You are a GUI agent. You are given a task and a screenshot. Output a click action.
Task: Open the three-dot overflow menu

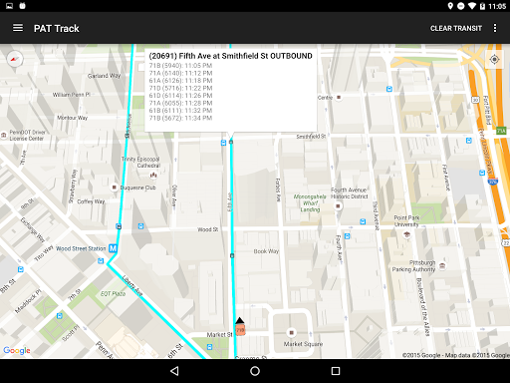495,28
